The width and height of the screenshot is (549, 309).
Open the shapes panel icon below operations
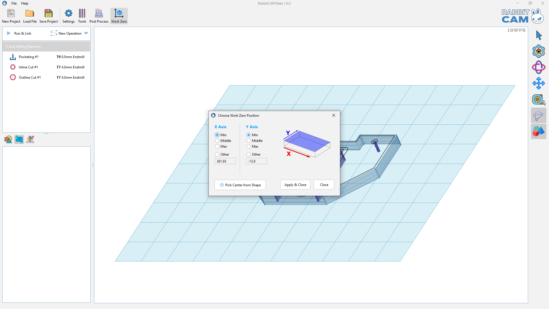[x=8, y=139]
